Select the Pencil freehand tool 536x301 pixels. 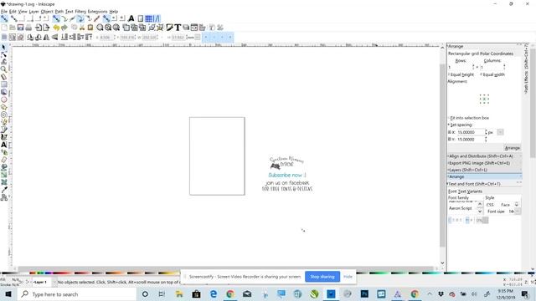pyautogui.click(x=3, y=122)
